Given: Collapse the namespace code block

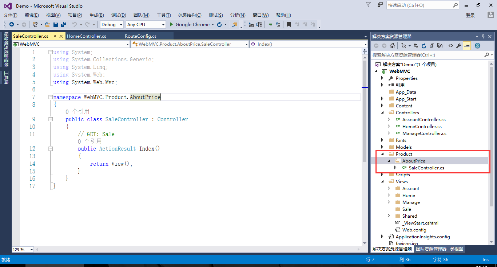Looking at the screenshot, I should pos(50,97).
